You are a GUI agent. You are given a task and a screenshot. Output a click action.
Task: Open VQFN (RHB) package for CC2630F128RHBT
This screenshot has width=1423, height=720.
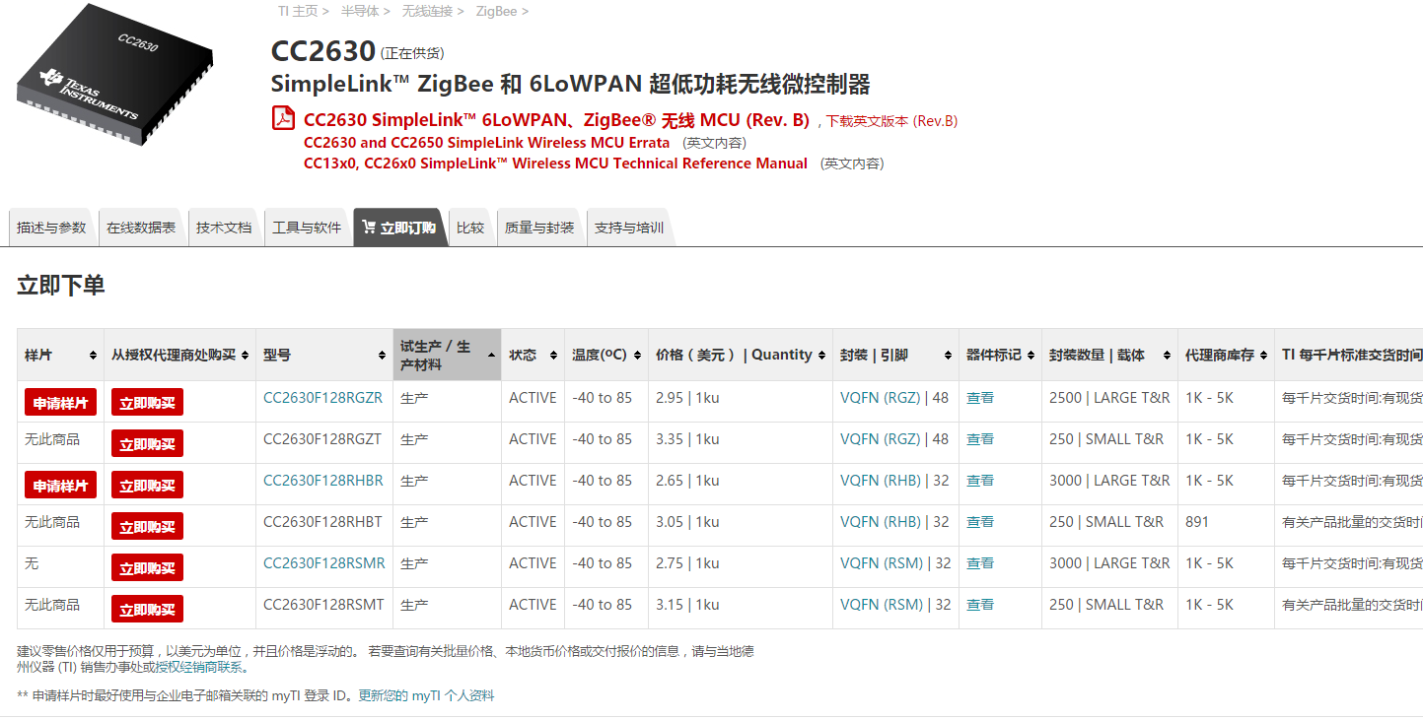coord(881,522)
